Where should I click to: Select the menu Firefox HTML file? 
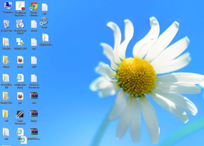20,62
